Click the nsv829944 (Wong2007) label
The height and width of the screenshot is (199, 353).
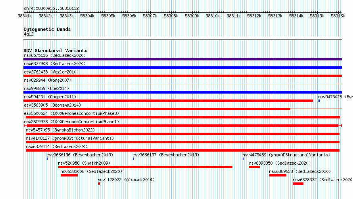48,80
